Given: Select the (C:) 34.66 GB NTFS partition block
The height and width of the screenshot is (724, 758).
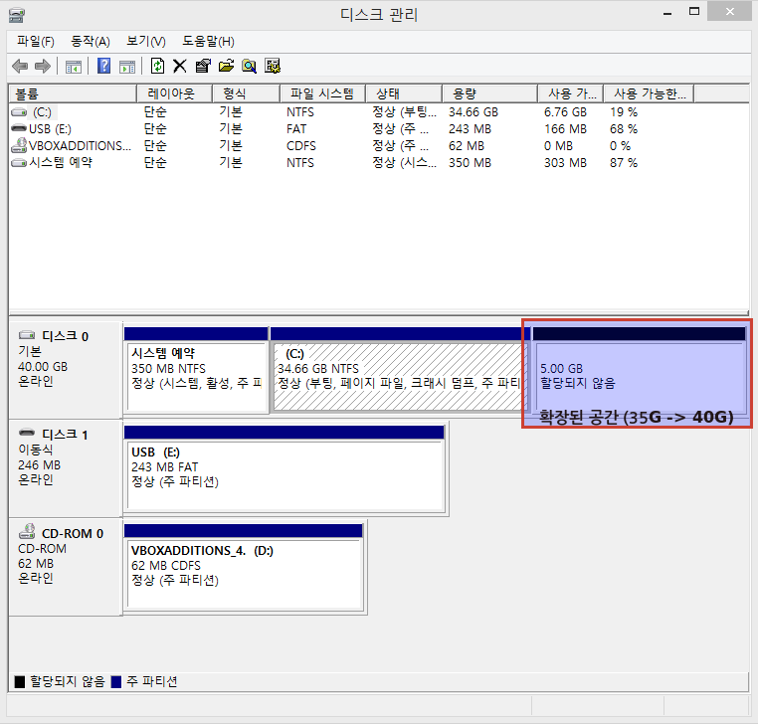Looking at the screenshot, I should click(x=399, y=370).
